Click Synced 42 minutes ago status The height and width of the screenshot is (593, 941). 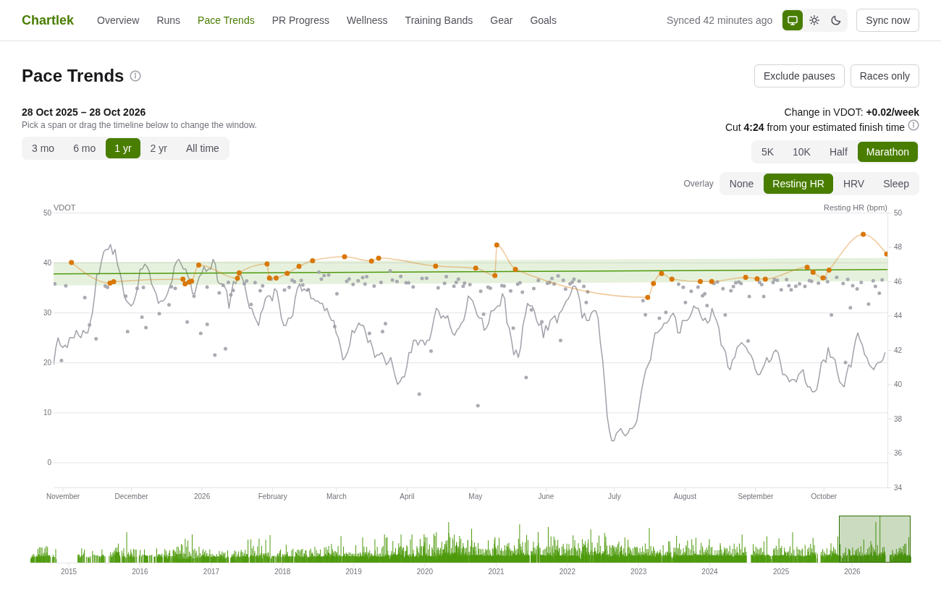pyautogui.click(x=720, y=20)
